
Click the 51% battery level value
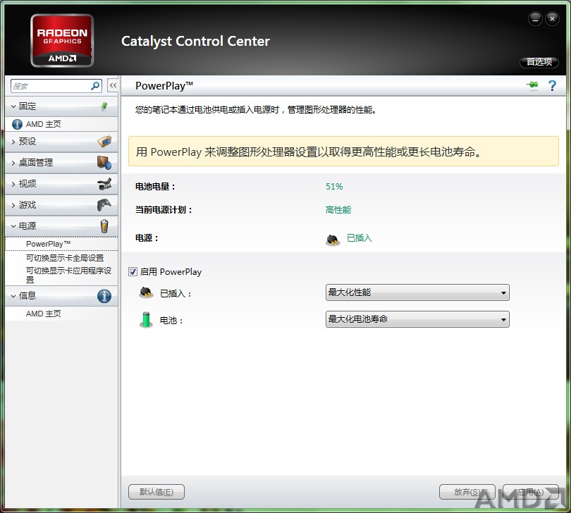[334, 187]
